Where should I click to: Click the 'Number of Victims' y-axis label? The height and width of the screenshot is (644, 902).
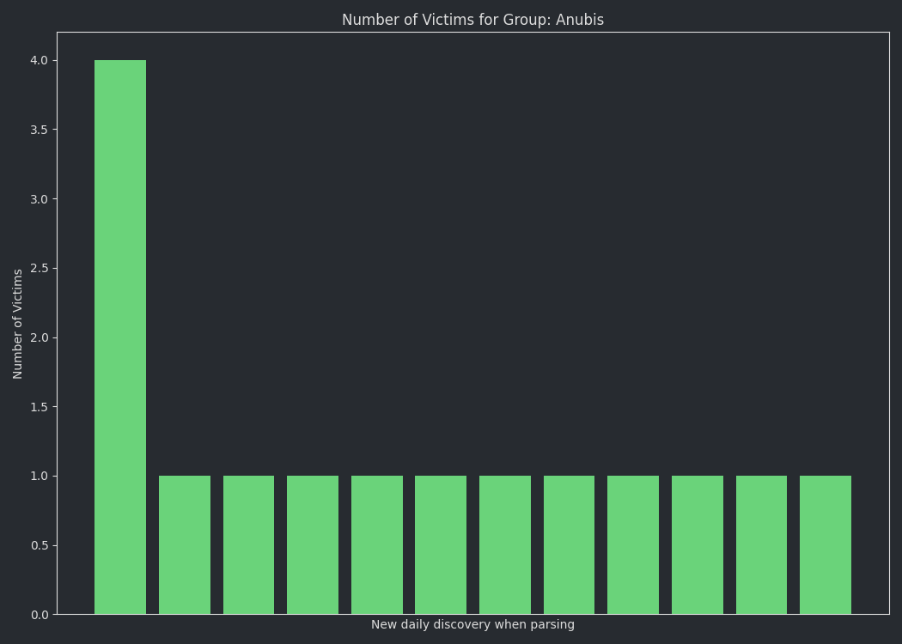point(18,324)
